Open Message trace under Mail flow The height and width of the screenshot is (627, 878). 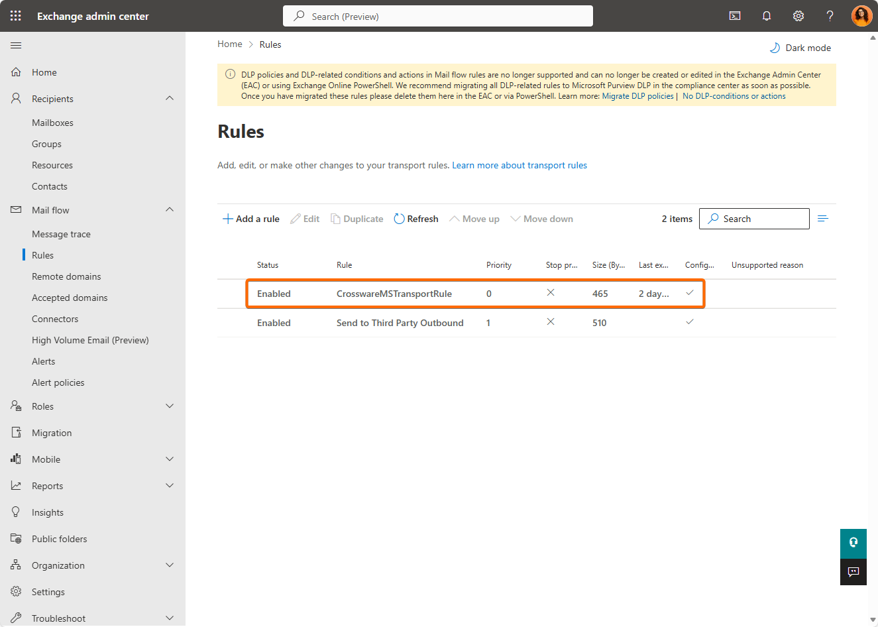coord(61,234)
